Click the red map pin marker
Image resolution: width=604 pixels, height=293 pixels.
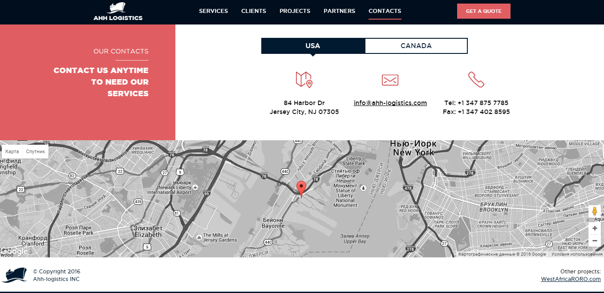click(301, 189)
